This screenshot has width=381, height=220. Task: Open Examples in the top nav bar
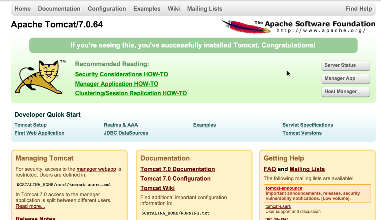(147, 9)
